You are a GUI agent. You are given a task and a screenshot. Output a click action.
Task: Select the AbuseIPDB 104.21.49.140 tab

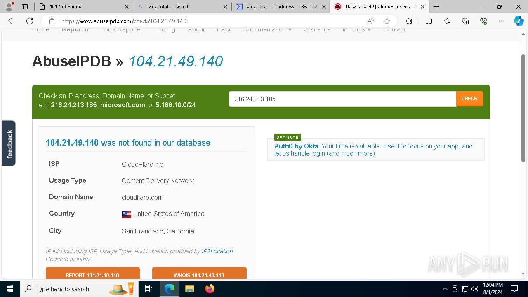(379, 7)
